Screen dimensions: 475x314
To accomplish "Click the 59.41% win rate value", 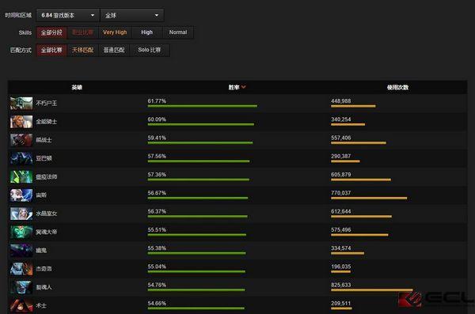I will point(157,138).
